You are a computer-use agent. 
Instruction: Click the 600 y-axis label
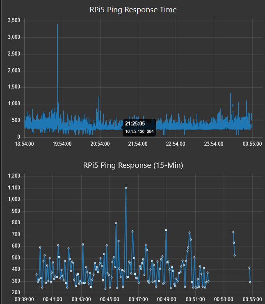[x=16, y=246]
